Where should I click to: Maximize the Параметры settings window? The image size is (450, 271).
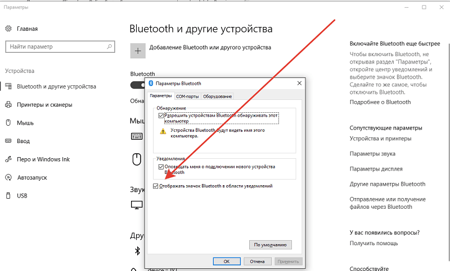pos(424,7)
